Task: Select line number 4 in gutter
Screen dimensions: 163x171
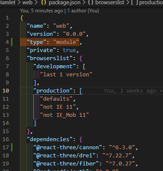Action: (7, 42)
